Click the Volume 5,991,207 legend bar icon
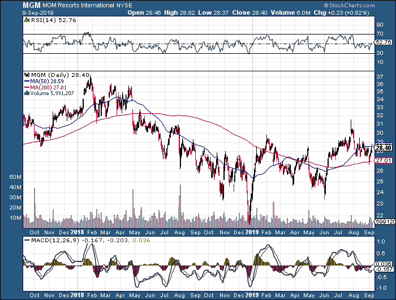Image resolution: width=396 pixels, height=300 pixels. (27, 93)
